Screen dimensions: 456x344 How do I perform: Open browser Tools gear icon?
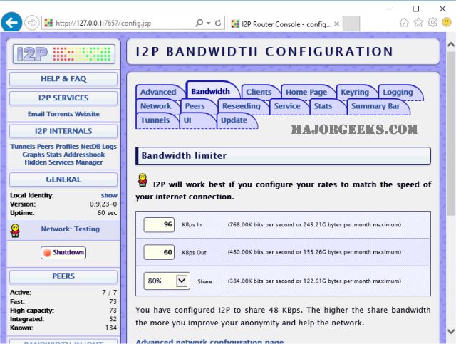point(432,22)
